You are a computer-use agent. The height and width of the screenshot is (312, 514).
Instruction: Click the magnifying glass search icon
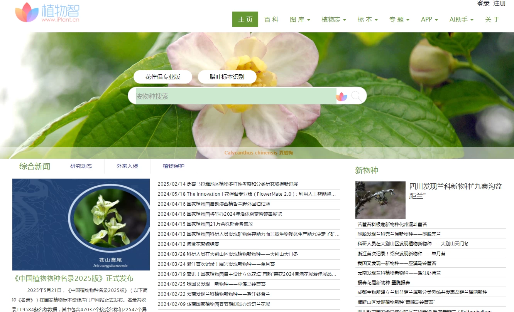pos(357,96)
